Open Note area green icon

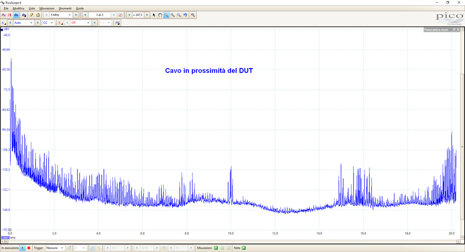[x=244, y=248]
